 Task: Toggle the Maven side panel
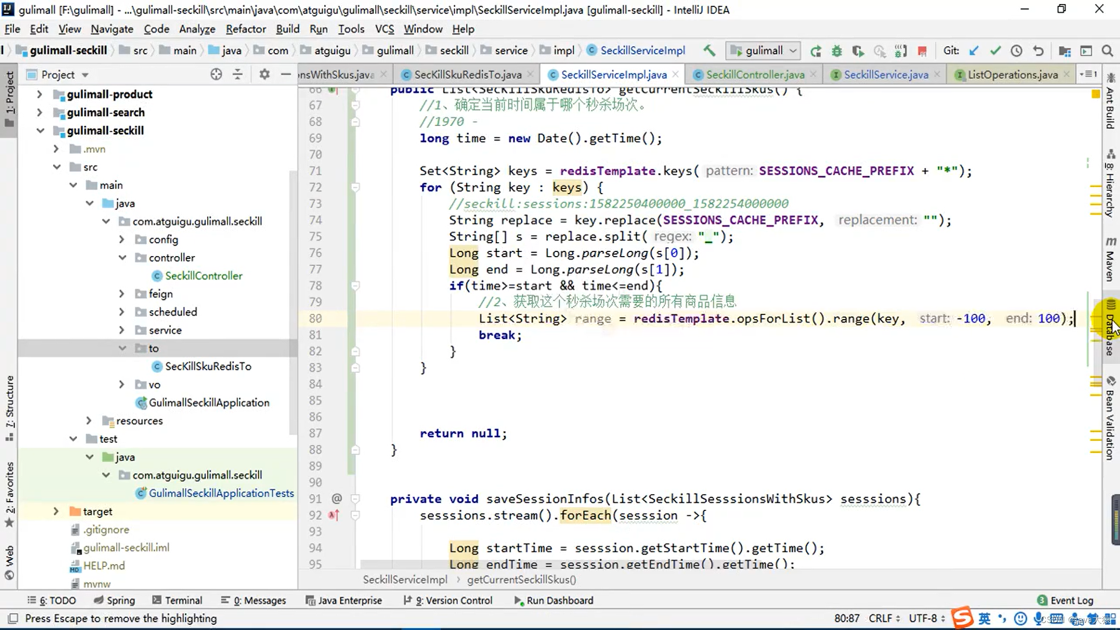[1110, 260]
